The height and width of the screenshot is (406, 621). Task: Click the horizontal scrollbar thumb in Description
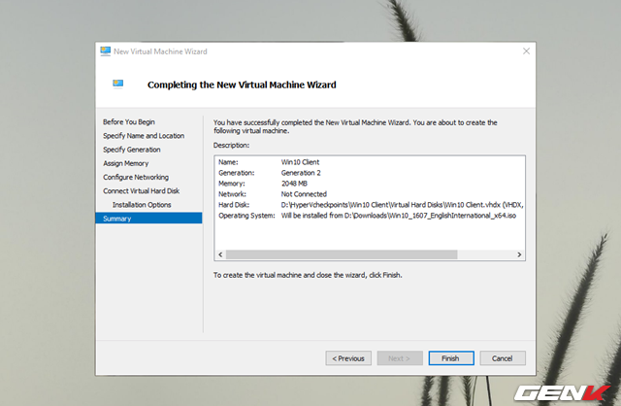pos(342,254)
